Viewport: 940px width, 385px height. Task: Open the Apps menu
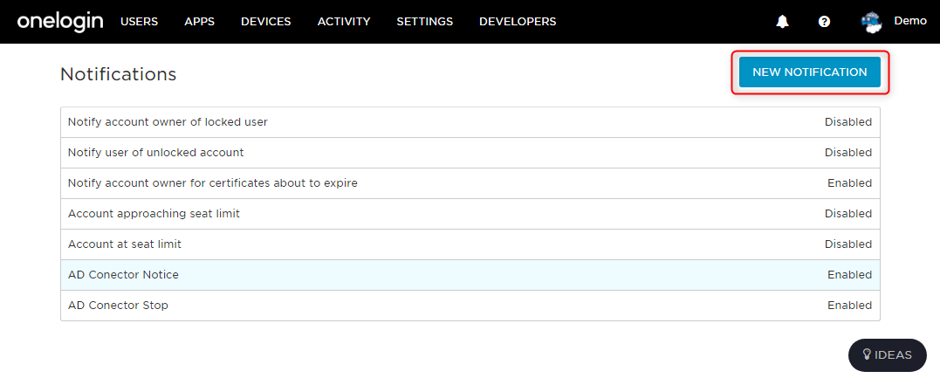pyautogui.click(x=200, y=22)
